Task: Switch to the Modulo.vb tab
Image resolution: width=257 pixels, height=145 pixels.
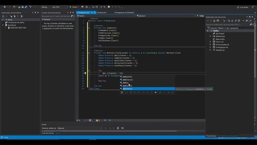Action: point(102,12)
